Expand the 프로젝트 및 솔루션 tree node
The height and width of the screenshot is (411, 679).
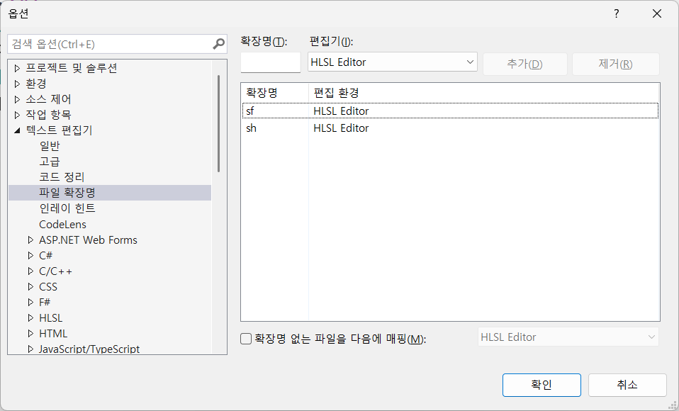pos(18,68)
